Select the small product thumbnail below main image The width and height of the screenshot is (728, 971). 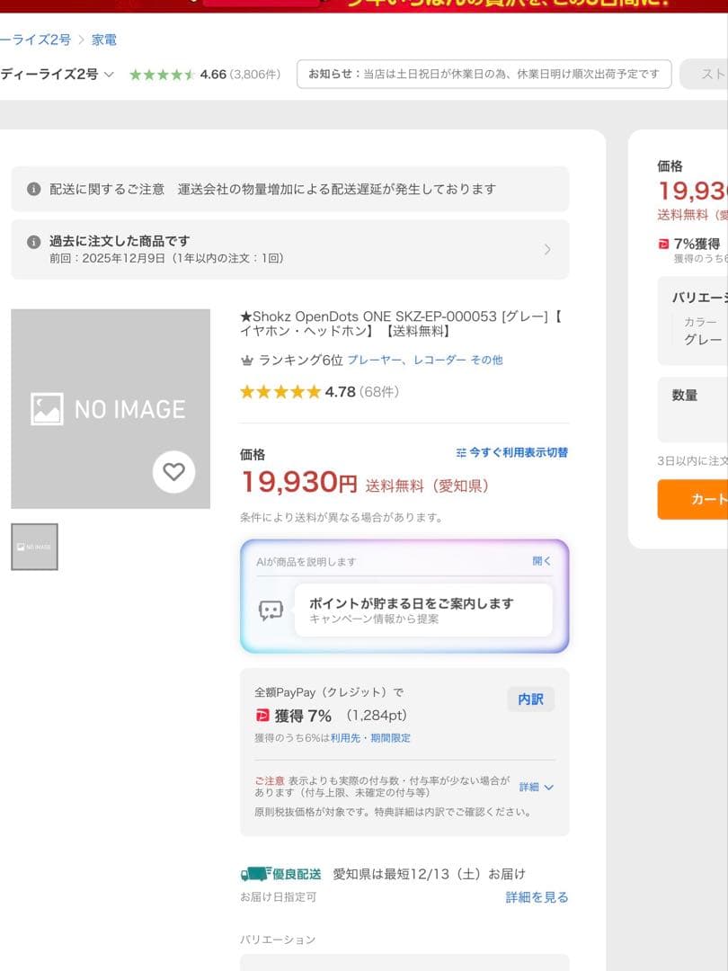click(x=33, y=547)
